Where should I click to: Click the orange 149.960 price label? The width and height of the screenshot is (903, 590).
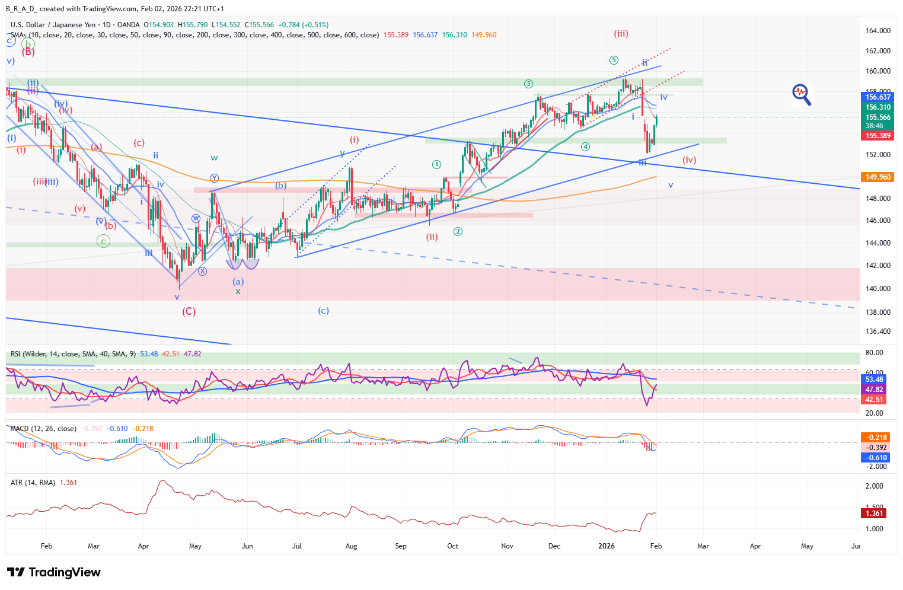[878, 177]
